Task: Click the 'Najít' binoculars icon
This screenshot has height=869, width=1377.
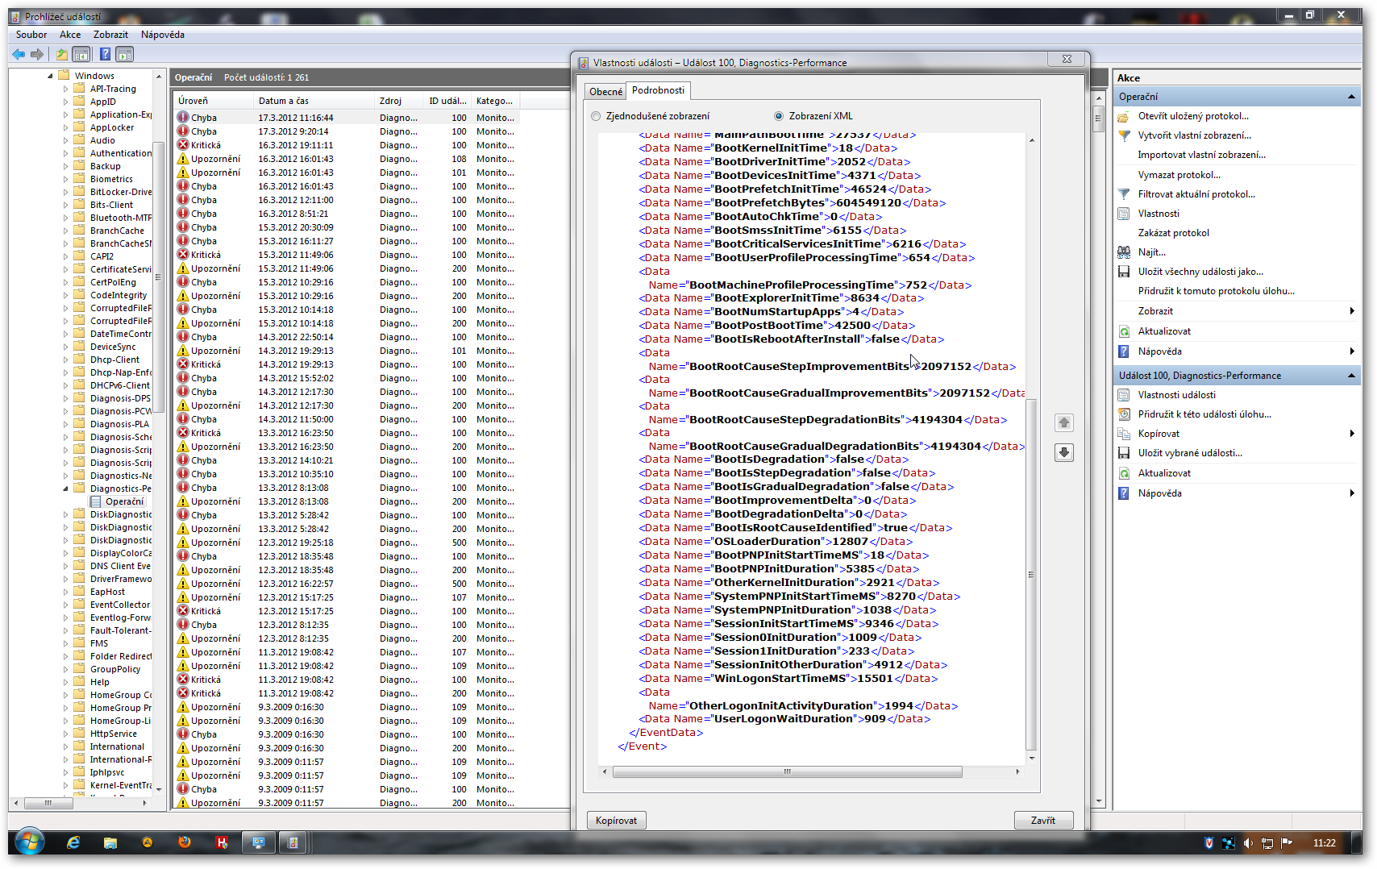Action: point(1124,252)
